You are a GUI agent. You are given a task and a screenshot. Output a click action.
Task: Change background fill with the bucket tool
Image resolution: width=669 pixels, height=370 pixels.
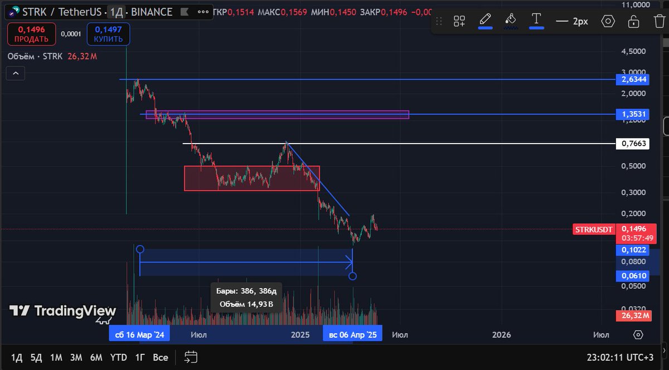(510, 21)
